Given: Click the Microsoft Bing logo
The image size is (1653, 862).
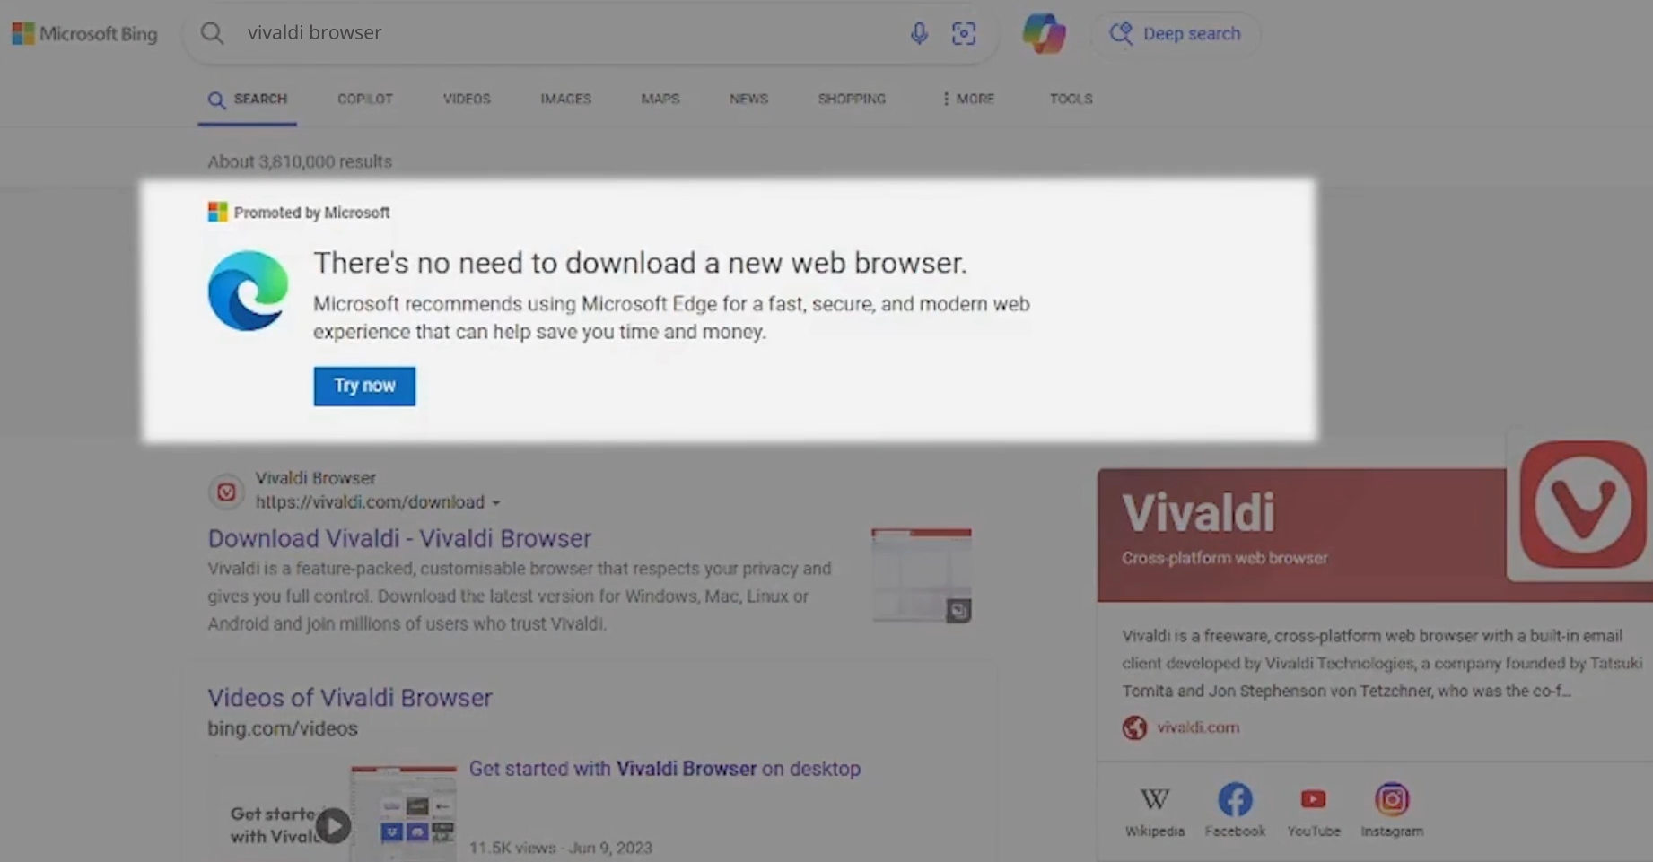Looking at the screenshot, I should pyautogui.click(x=85, y=34).
